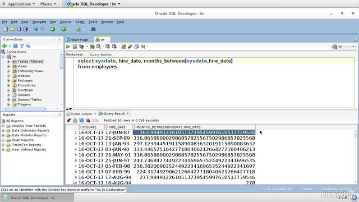Screen dimensions: 359x202
Task: Switch to the Script Output tab
Action: [81, 113]
